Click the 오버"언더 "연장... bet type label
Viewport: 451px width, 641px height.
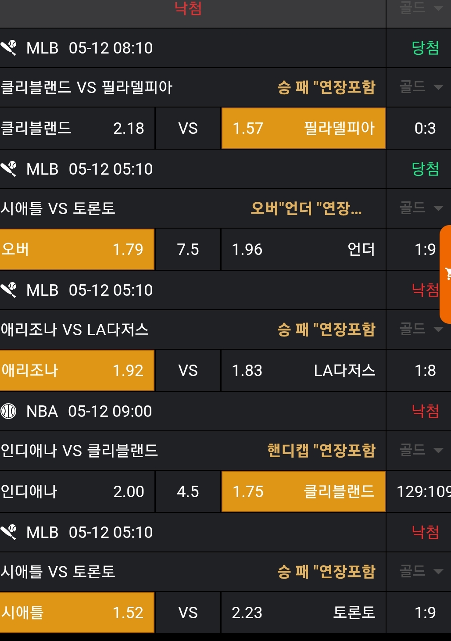pyautogui.click(x=306, y=208)
